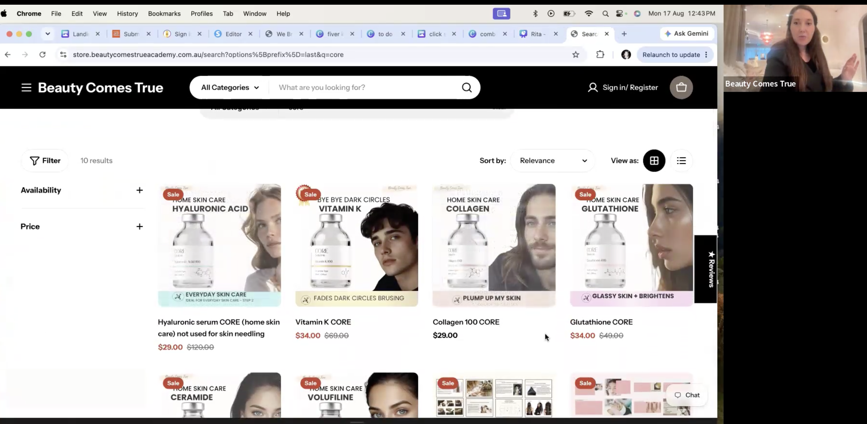Open the Profiles menu

point(201,13)
